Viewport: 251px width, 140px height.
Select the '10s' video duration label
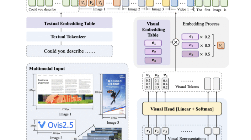coord(75,139)
